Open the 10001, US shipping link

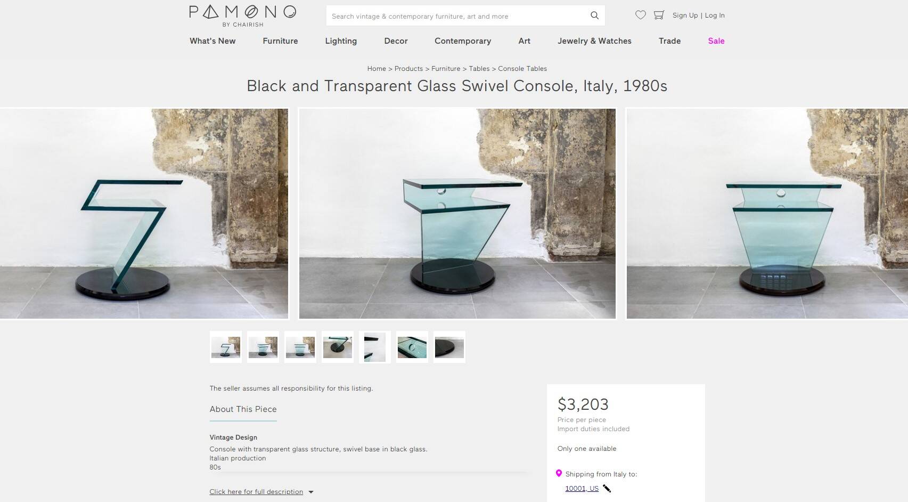(x=581, y=488)
